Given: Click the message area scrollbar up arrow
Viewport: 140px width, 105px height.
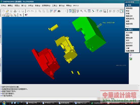Looking at the screenshot, I should coord(139,86).
